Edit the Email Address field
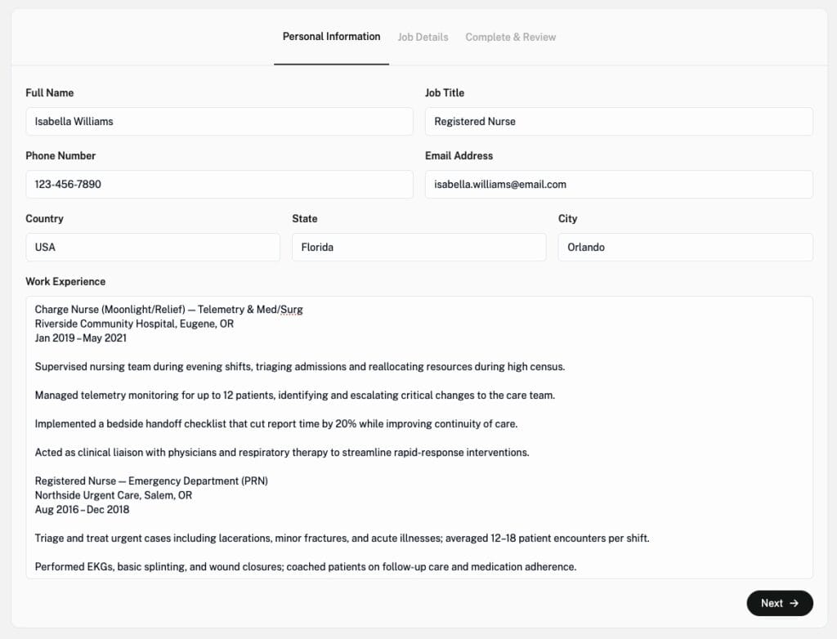 coord(618,184)
